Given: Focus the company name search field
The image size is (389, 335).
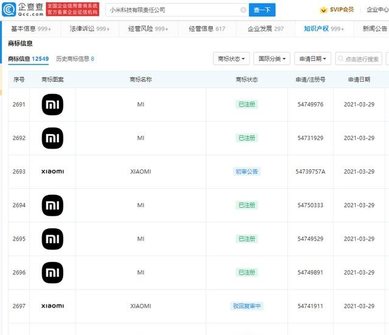Looking at the screenshot, I should pos(177,10).
